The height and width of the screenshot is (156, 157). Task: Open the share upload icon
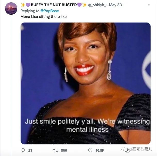click(x=127, y=151)
